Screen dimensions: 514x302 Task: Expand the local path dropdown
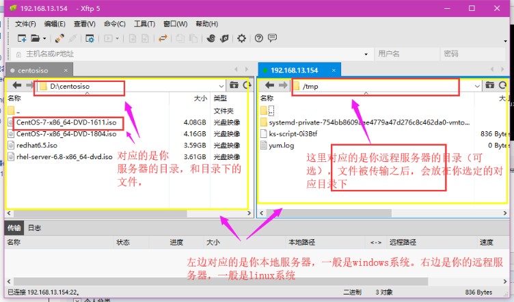(221, 86)
